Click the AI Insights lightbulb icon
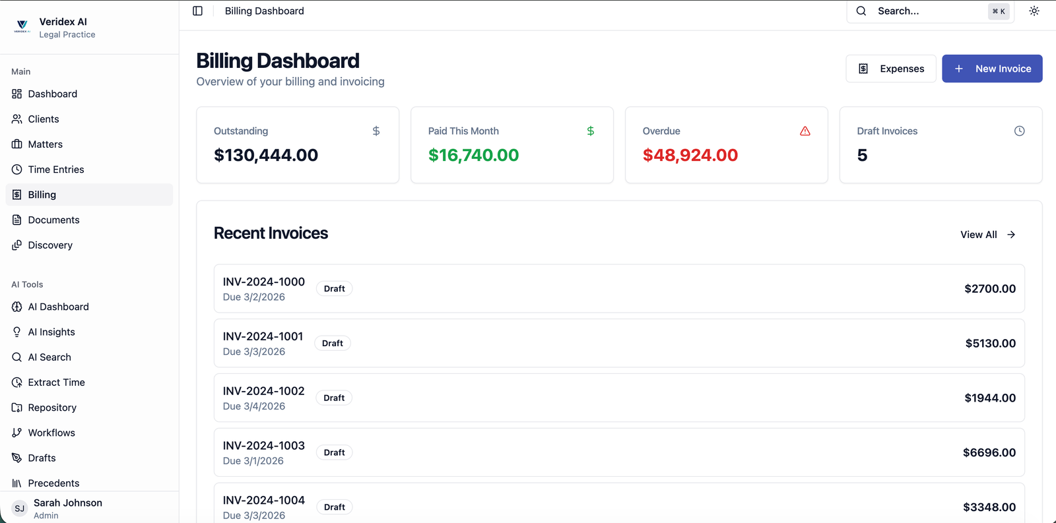 coord(17,332)
